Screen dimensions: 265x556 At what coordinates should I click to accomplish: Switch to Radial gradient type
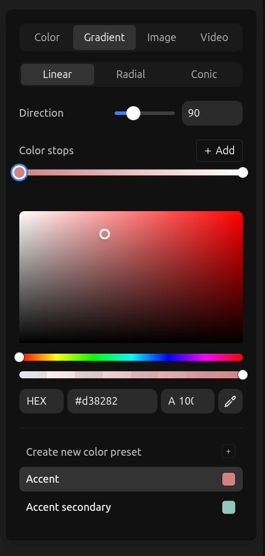131,74
